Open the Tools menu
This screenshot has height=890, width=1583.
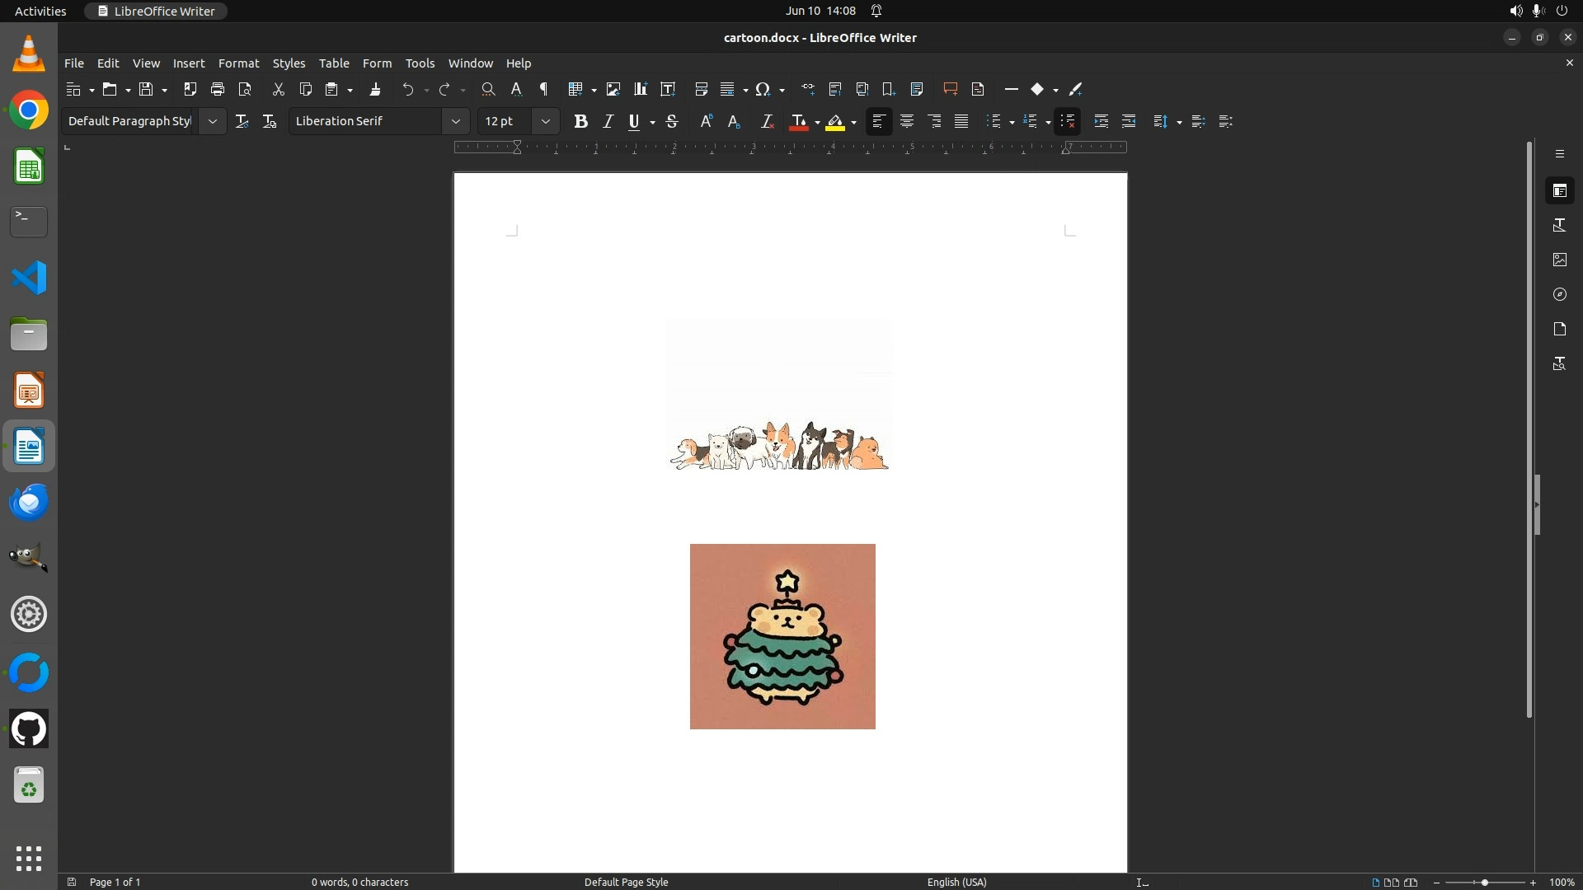coord(420,63)
